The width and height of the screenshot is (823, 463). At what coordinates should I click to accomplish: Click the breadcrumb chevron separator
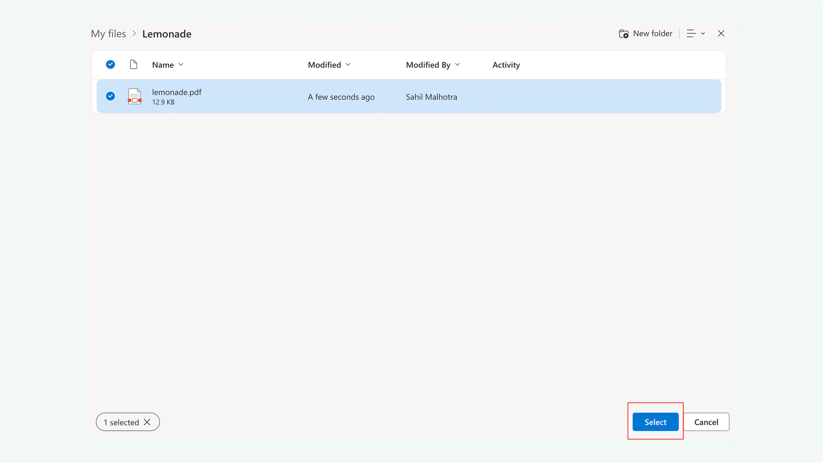(x=134, y=33)
